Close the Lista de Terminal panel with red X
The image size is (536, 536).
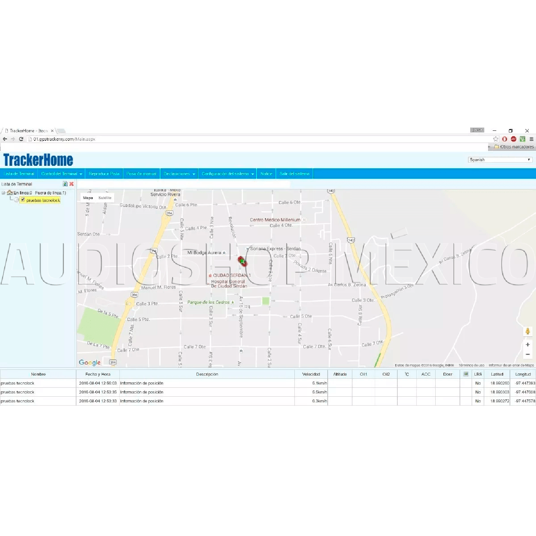pos(71,184)
